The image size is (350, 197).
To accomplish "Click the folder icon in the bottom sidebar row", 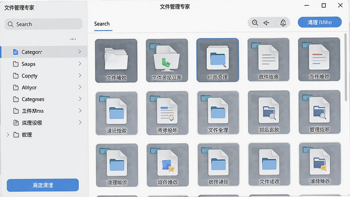I will pos(16,135).
